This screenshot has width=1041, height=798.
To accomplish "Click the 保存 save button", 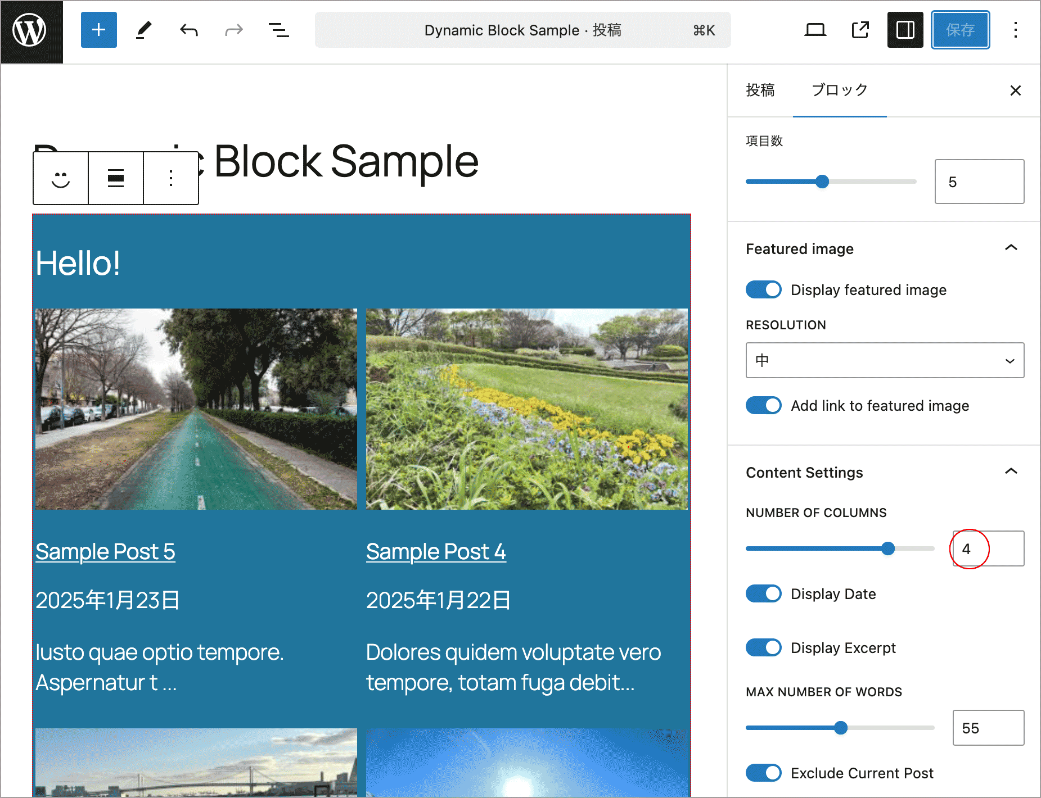I will (961, 30).
